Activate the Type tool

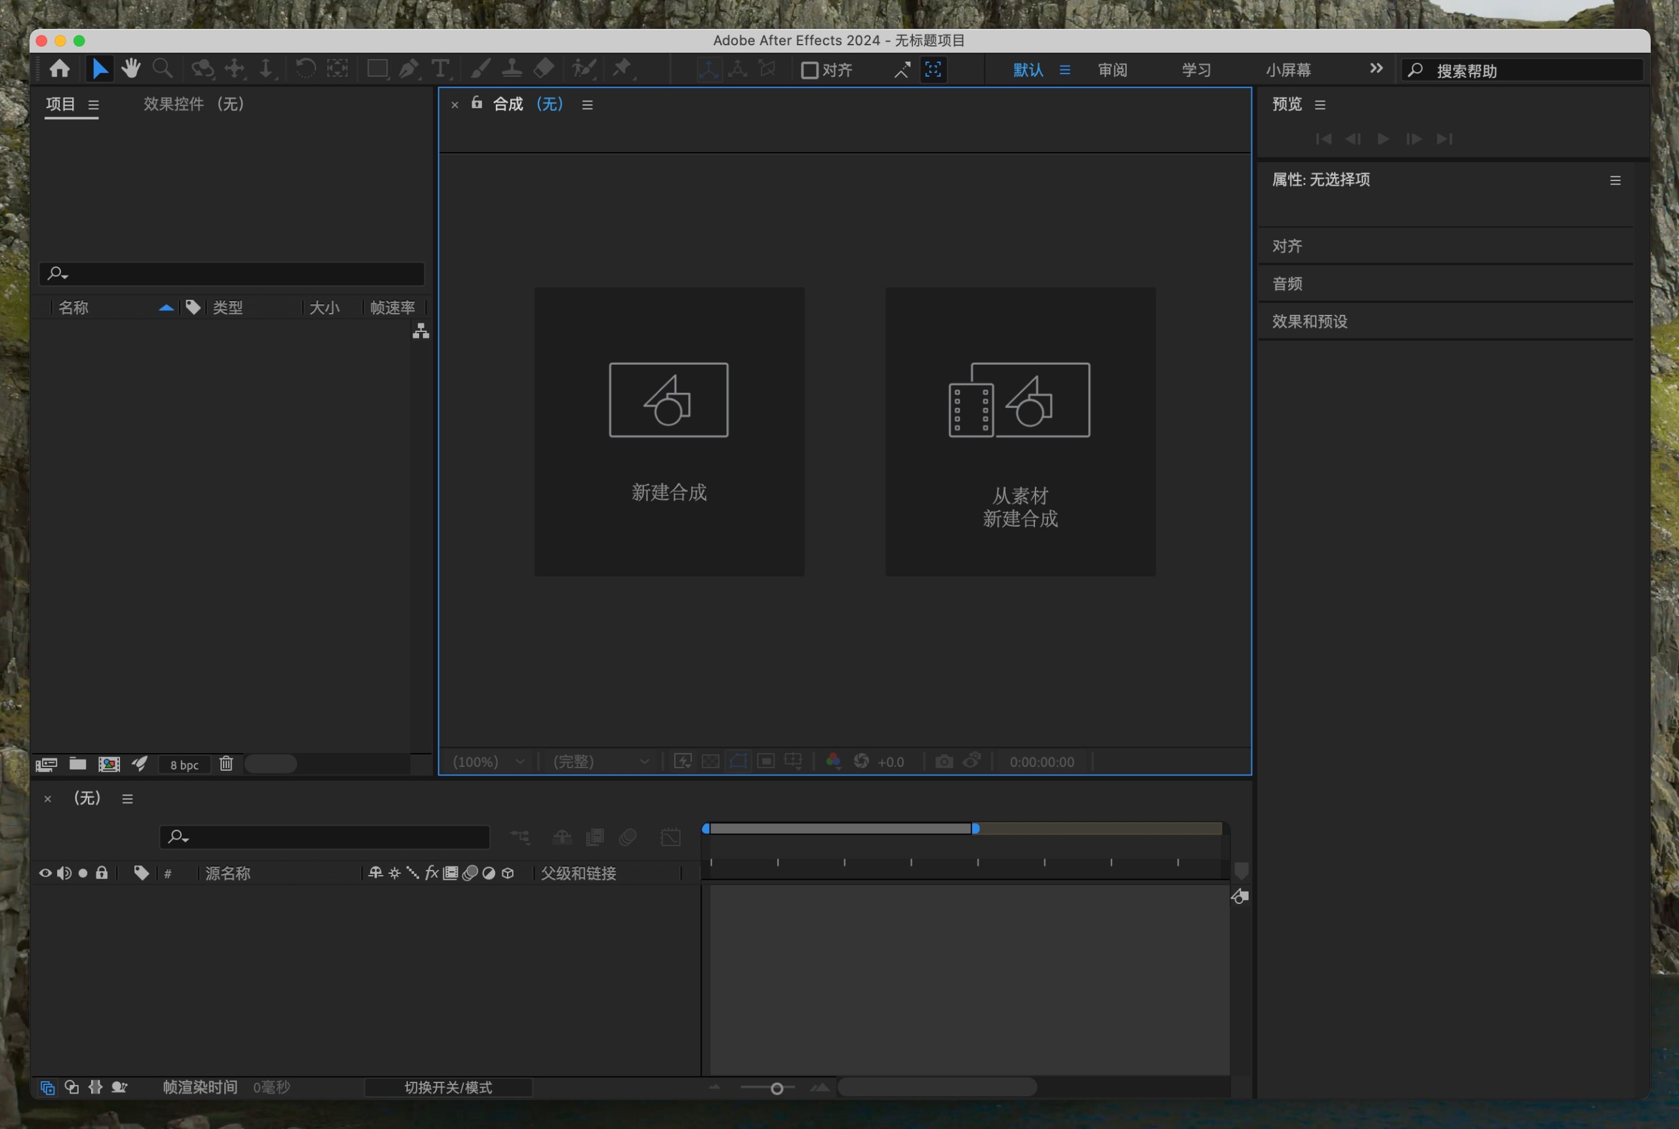(441, 68)
